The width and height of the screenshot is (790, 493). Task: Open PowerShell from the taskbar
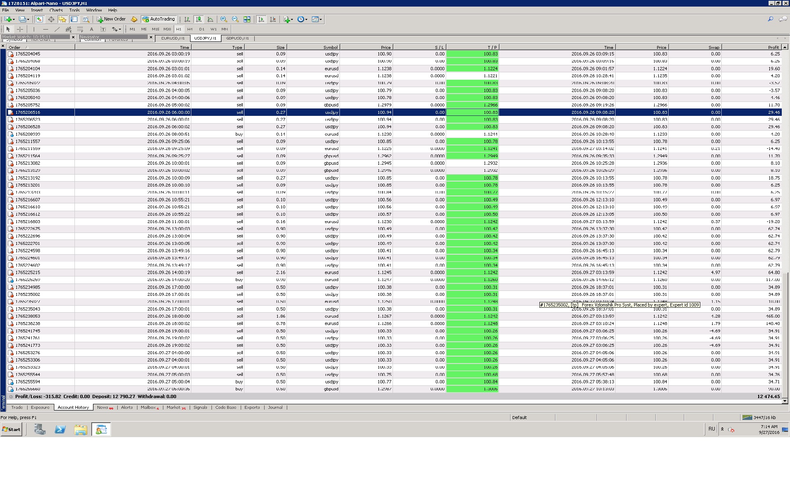(60, 430)
